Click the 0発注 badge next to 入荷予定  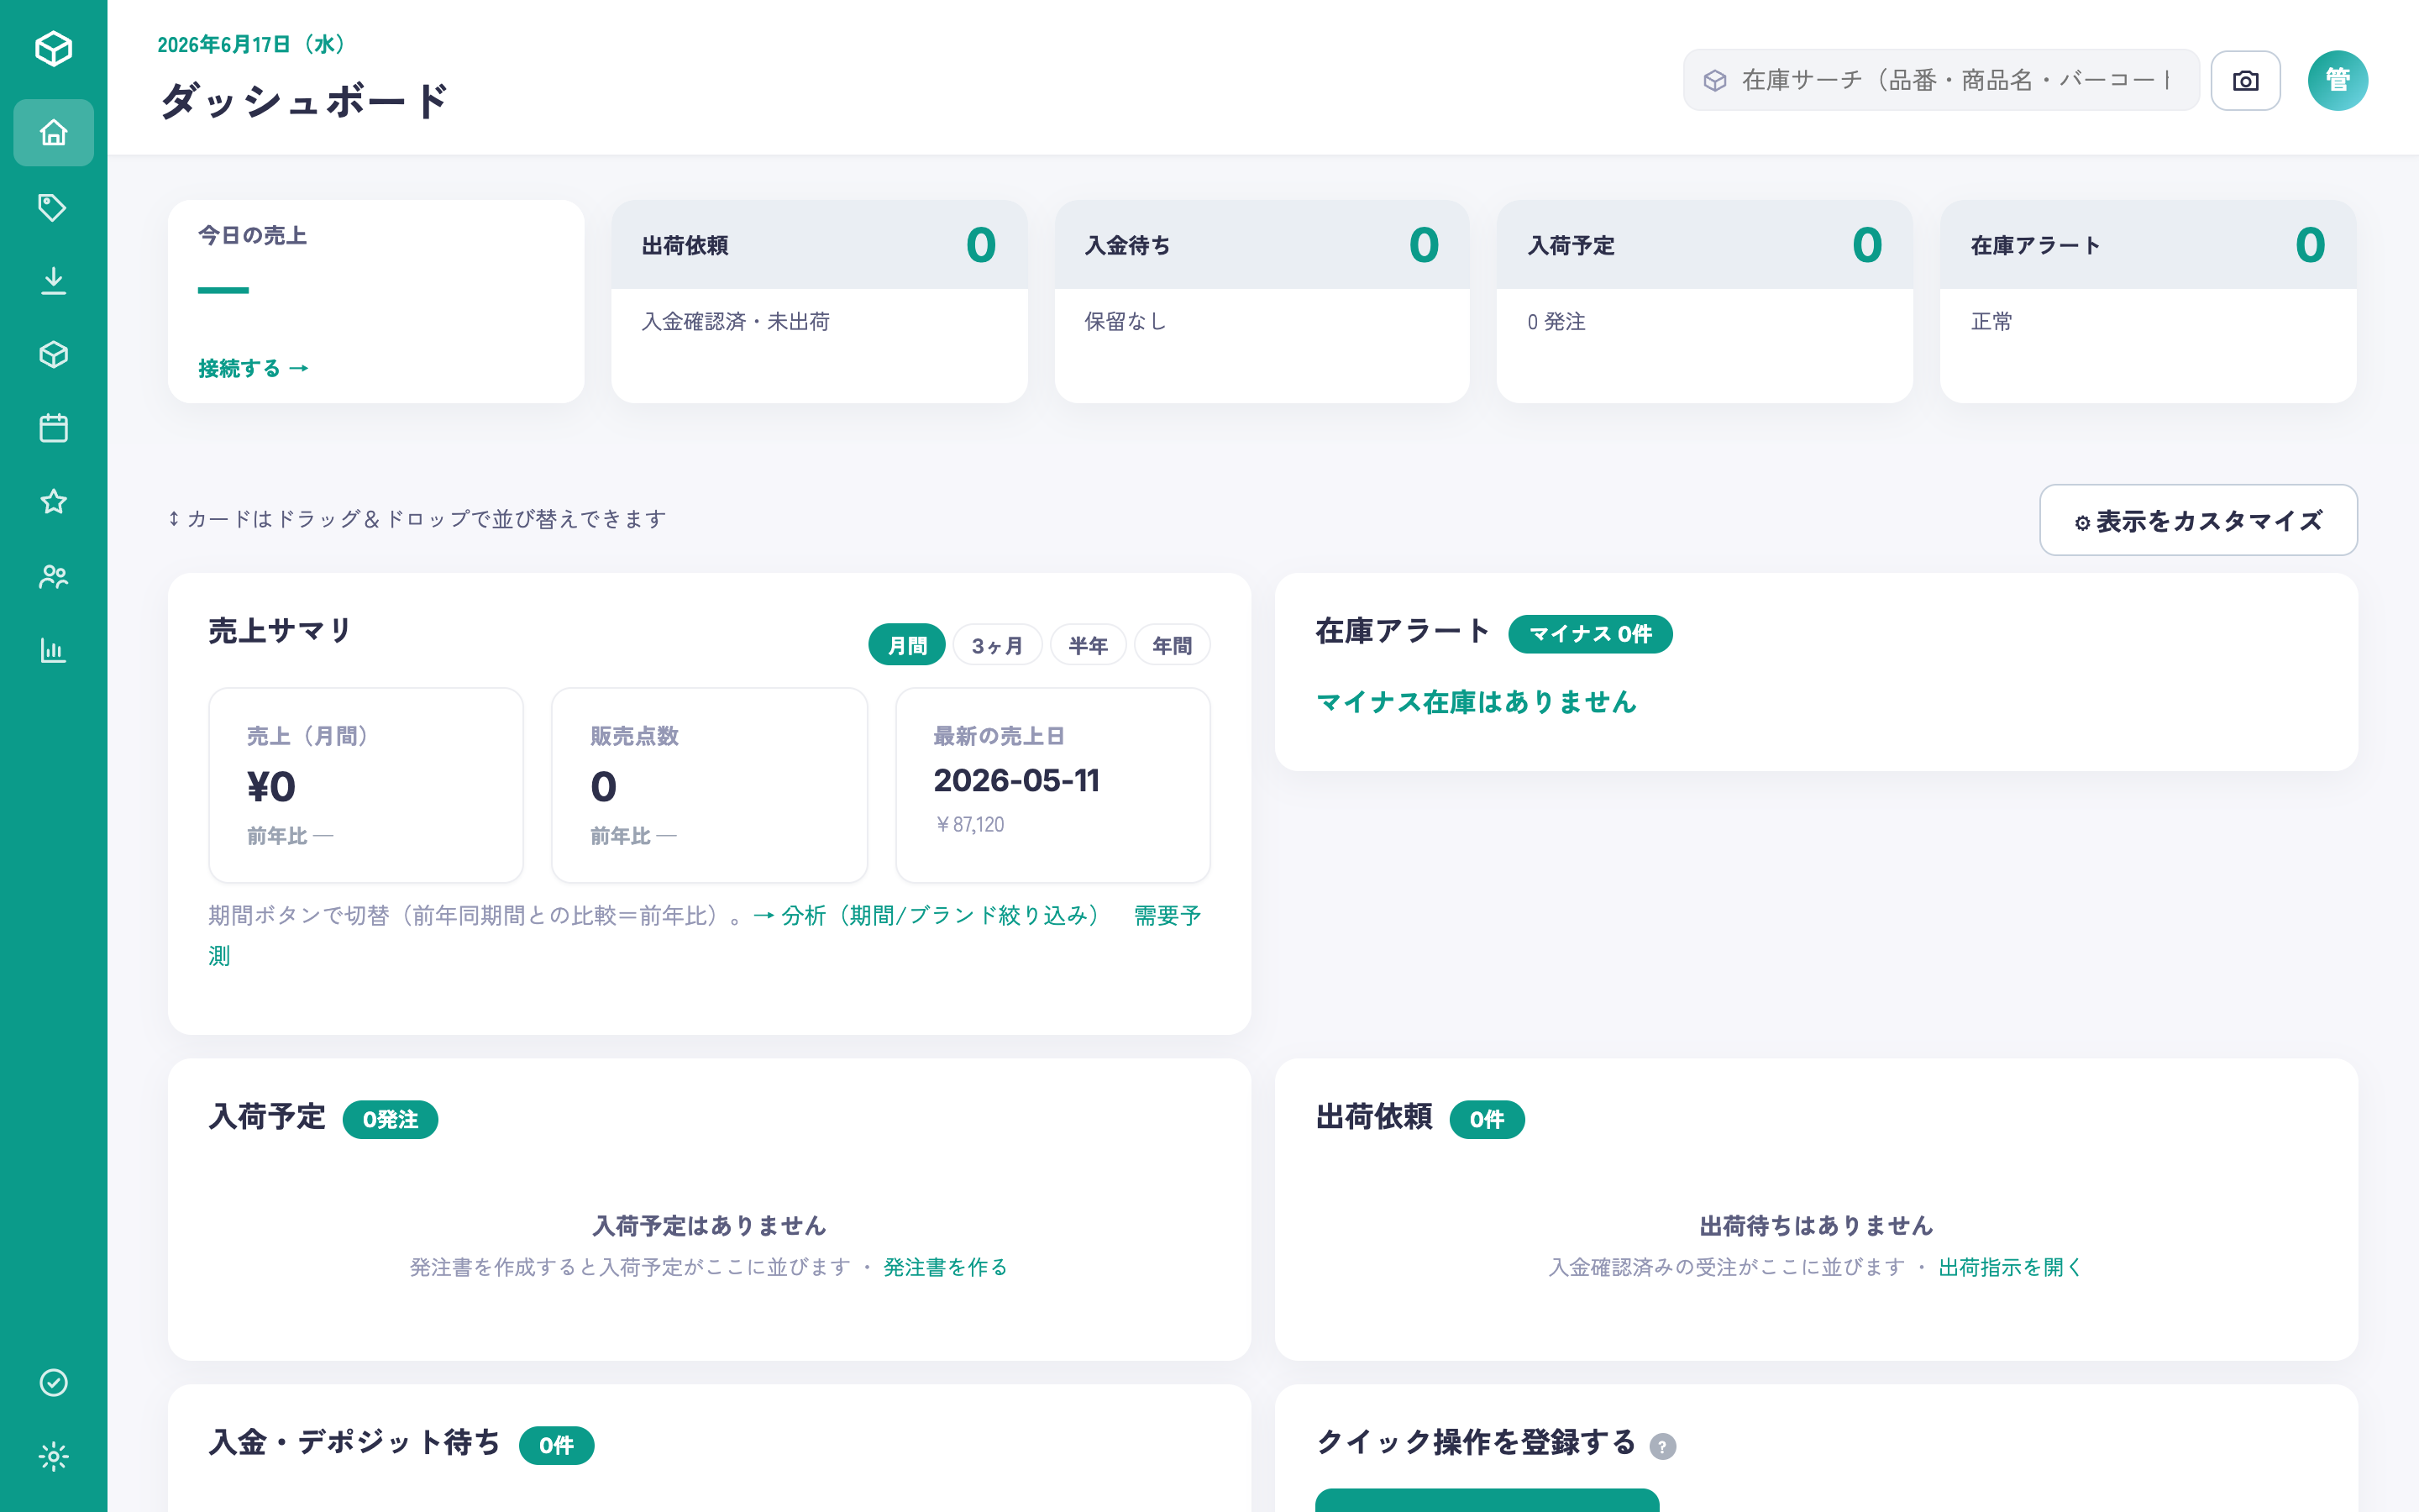pyautogui.click(x=390, y=1119)
